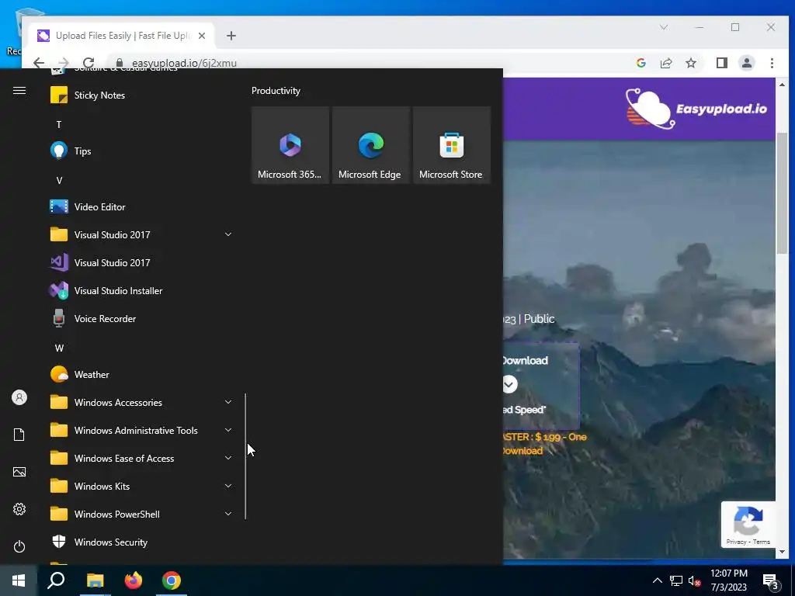Click the Easyupload.io logo
This screenshot has height=596, width=795.
pos(696,109)
